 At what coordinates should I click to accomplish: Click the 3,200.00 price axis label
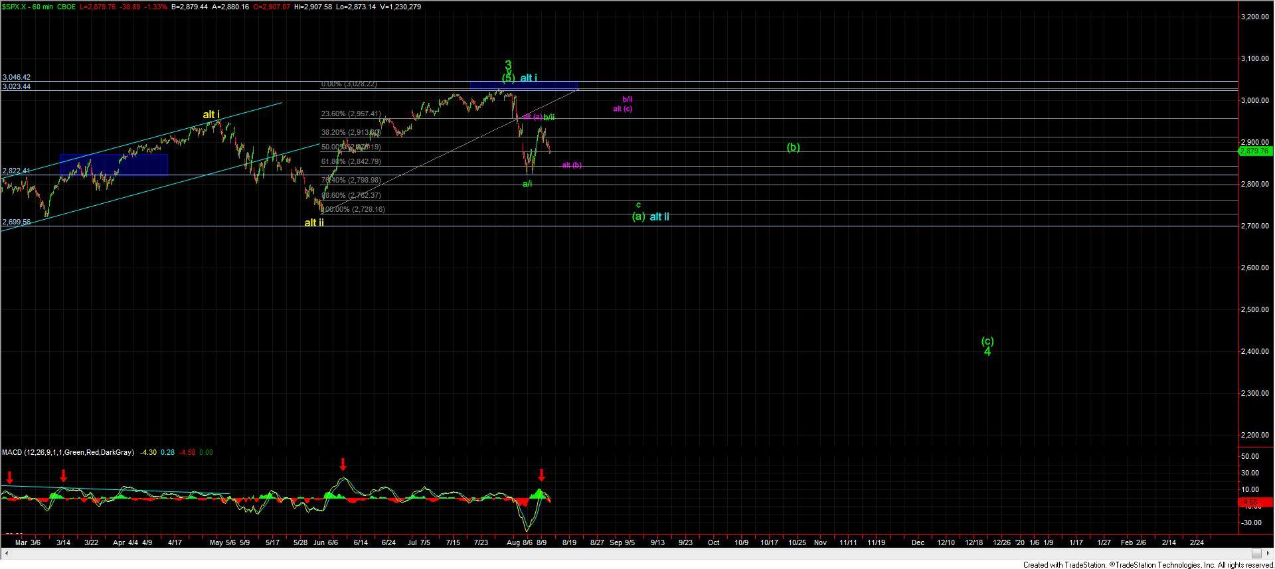pyautogui.click(x=1254, y=17)
